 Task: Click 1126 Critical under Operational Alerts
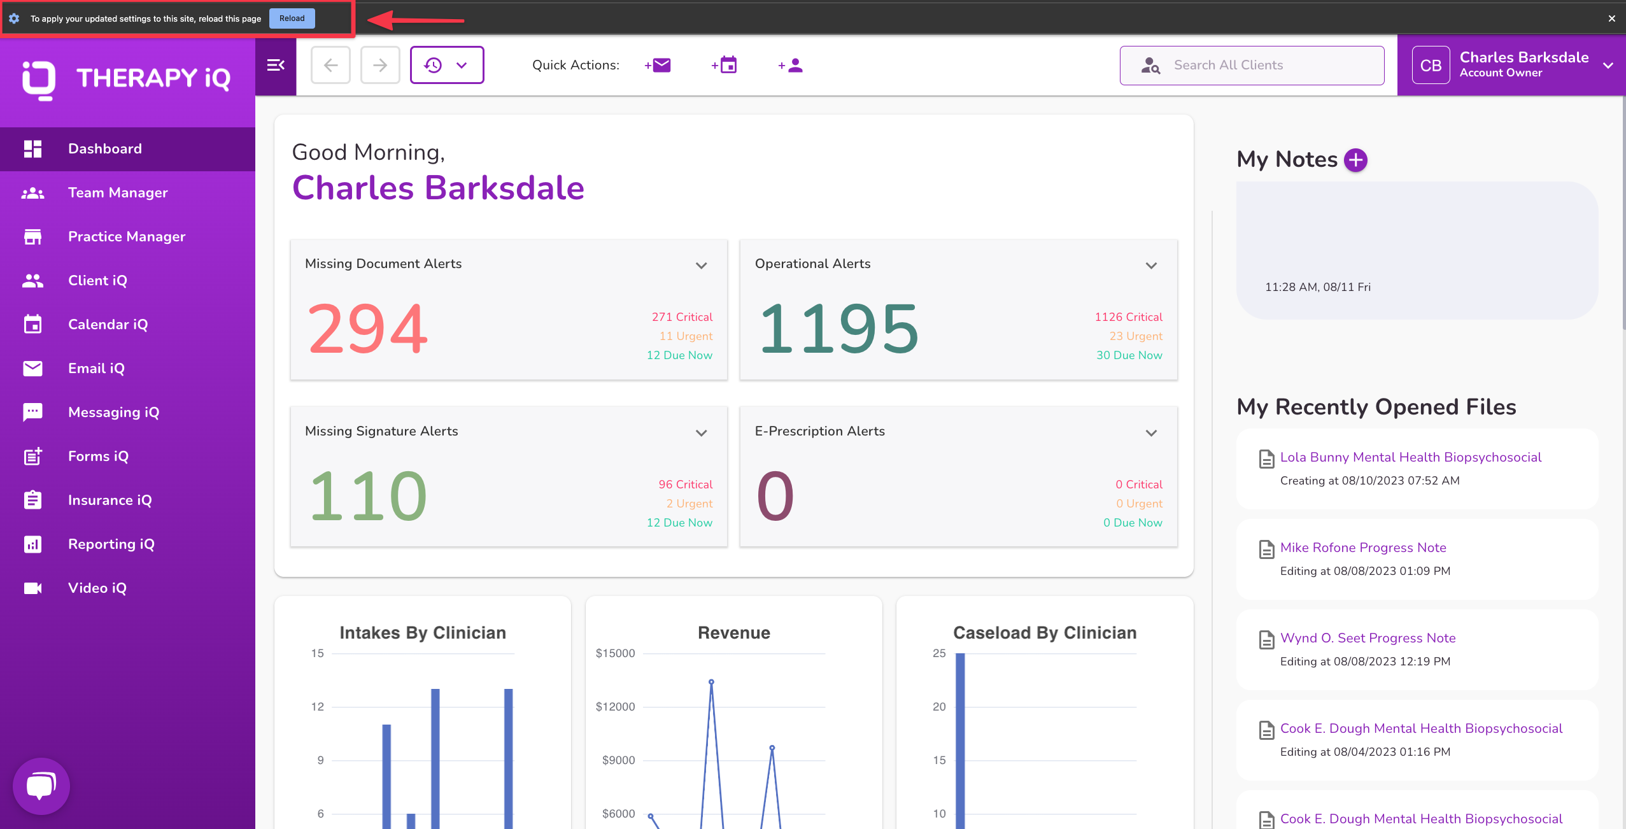tap(1129, 317)
